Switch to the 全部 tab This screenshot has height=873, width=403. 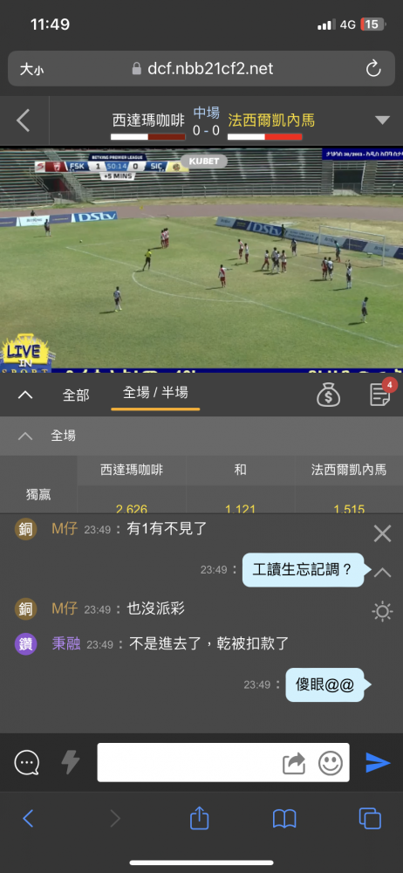coord(76,395)
